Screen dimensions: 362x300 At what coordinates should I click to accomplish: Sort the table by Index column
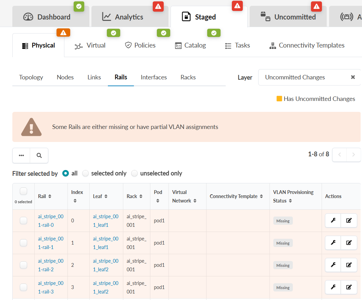point(75,201)
